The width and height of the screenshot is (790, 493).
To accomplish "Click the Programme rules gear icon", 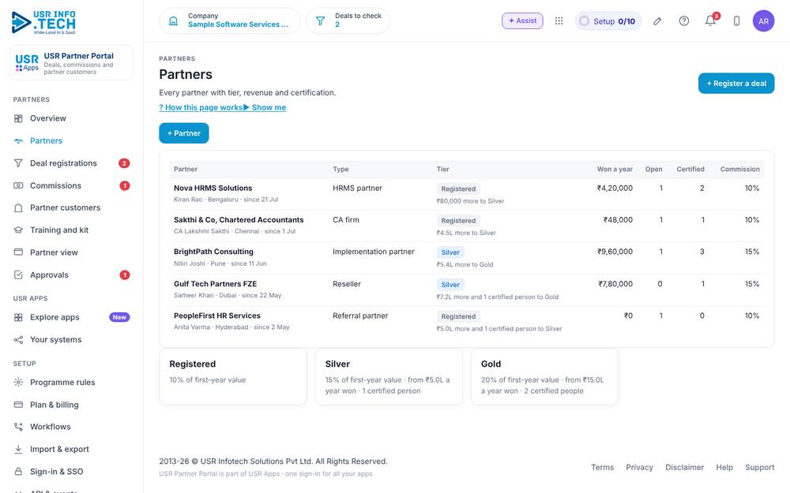I will point(18,383).
